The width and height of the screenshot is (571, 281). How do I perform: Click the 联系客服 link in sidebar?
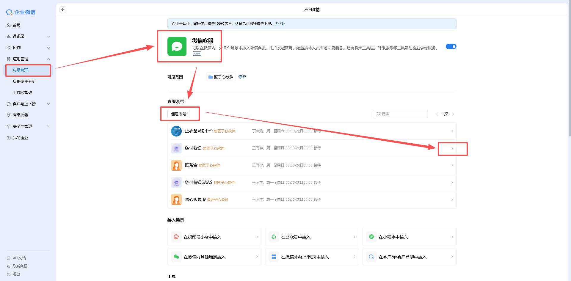pyautogui.click(x=20, y=266)
